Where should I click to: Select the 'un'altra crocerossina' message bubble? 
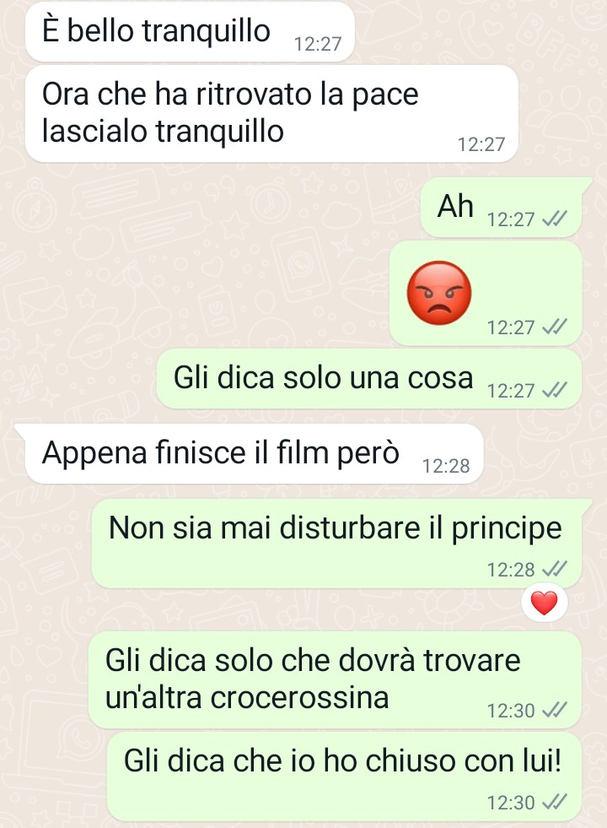click(x=335, y=680)
